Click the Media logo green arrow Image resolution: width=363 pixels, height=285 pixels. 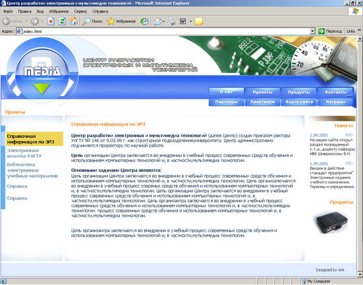point(41,89)
